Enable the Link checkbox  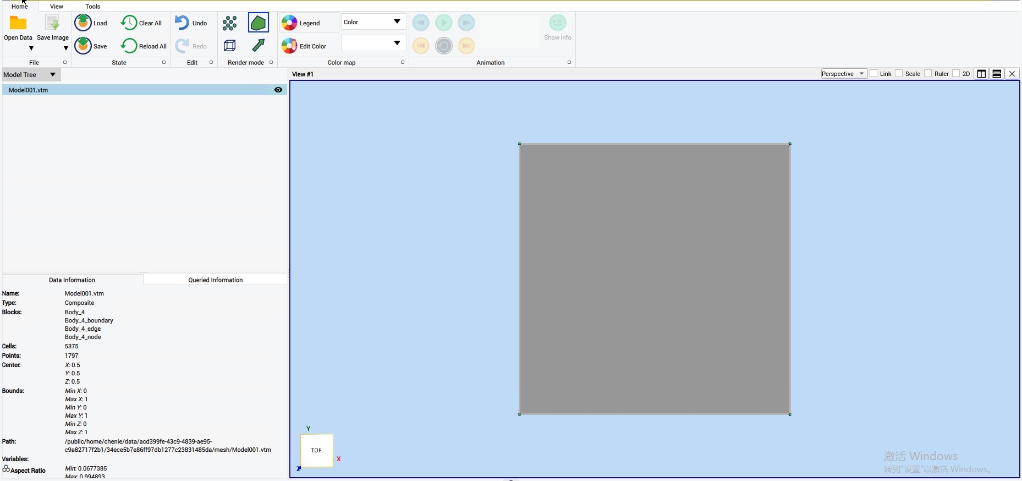click(873, 74)
